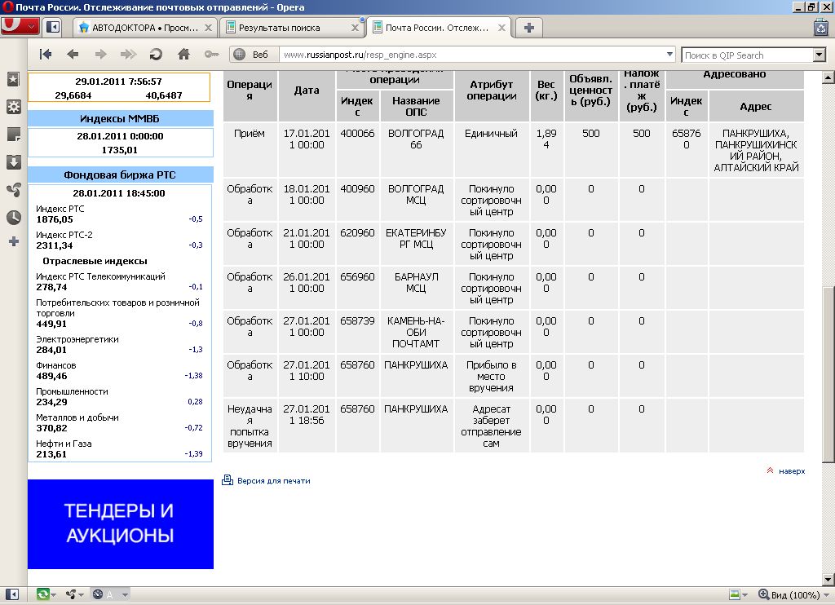Click the Индексы ММВБ header

point(120,118)
